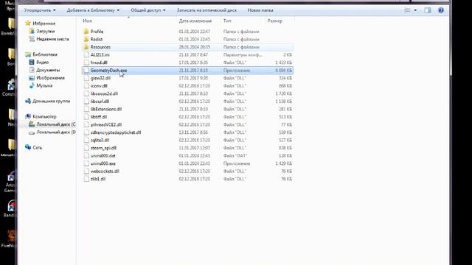472x265 pixels.
Task: Open Локальный диск (C in sidebar
Action: click(56, 124)
